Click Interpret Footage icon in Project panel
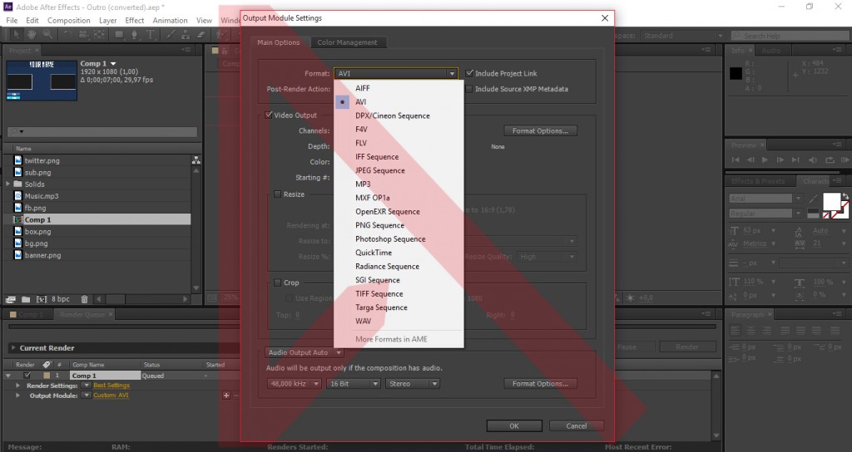The width and height of the screenshot is (852, 452). pyautogui.click(x=10, y=299)
